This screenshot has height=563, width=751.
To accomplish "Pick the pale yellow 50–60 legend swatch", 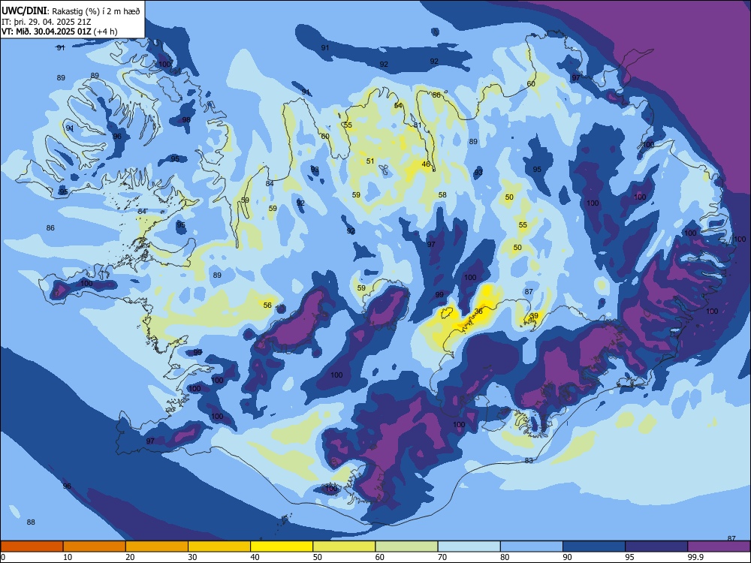I will coord(344,546).
